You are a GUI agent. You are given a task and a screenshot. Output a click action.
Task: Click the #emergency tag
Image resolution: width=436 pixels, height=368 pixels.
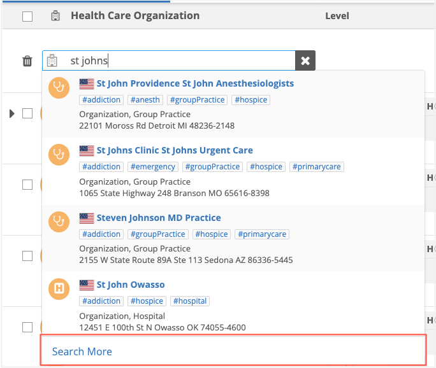[153, 167]
